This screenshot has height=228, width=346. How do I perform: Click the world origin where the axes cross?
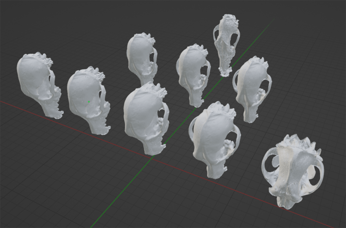[x=153, y=158]
